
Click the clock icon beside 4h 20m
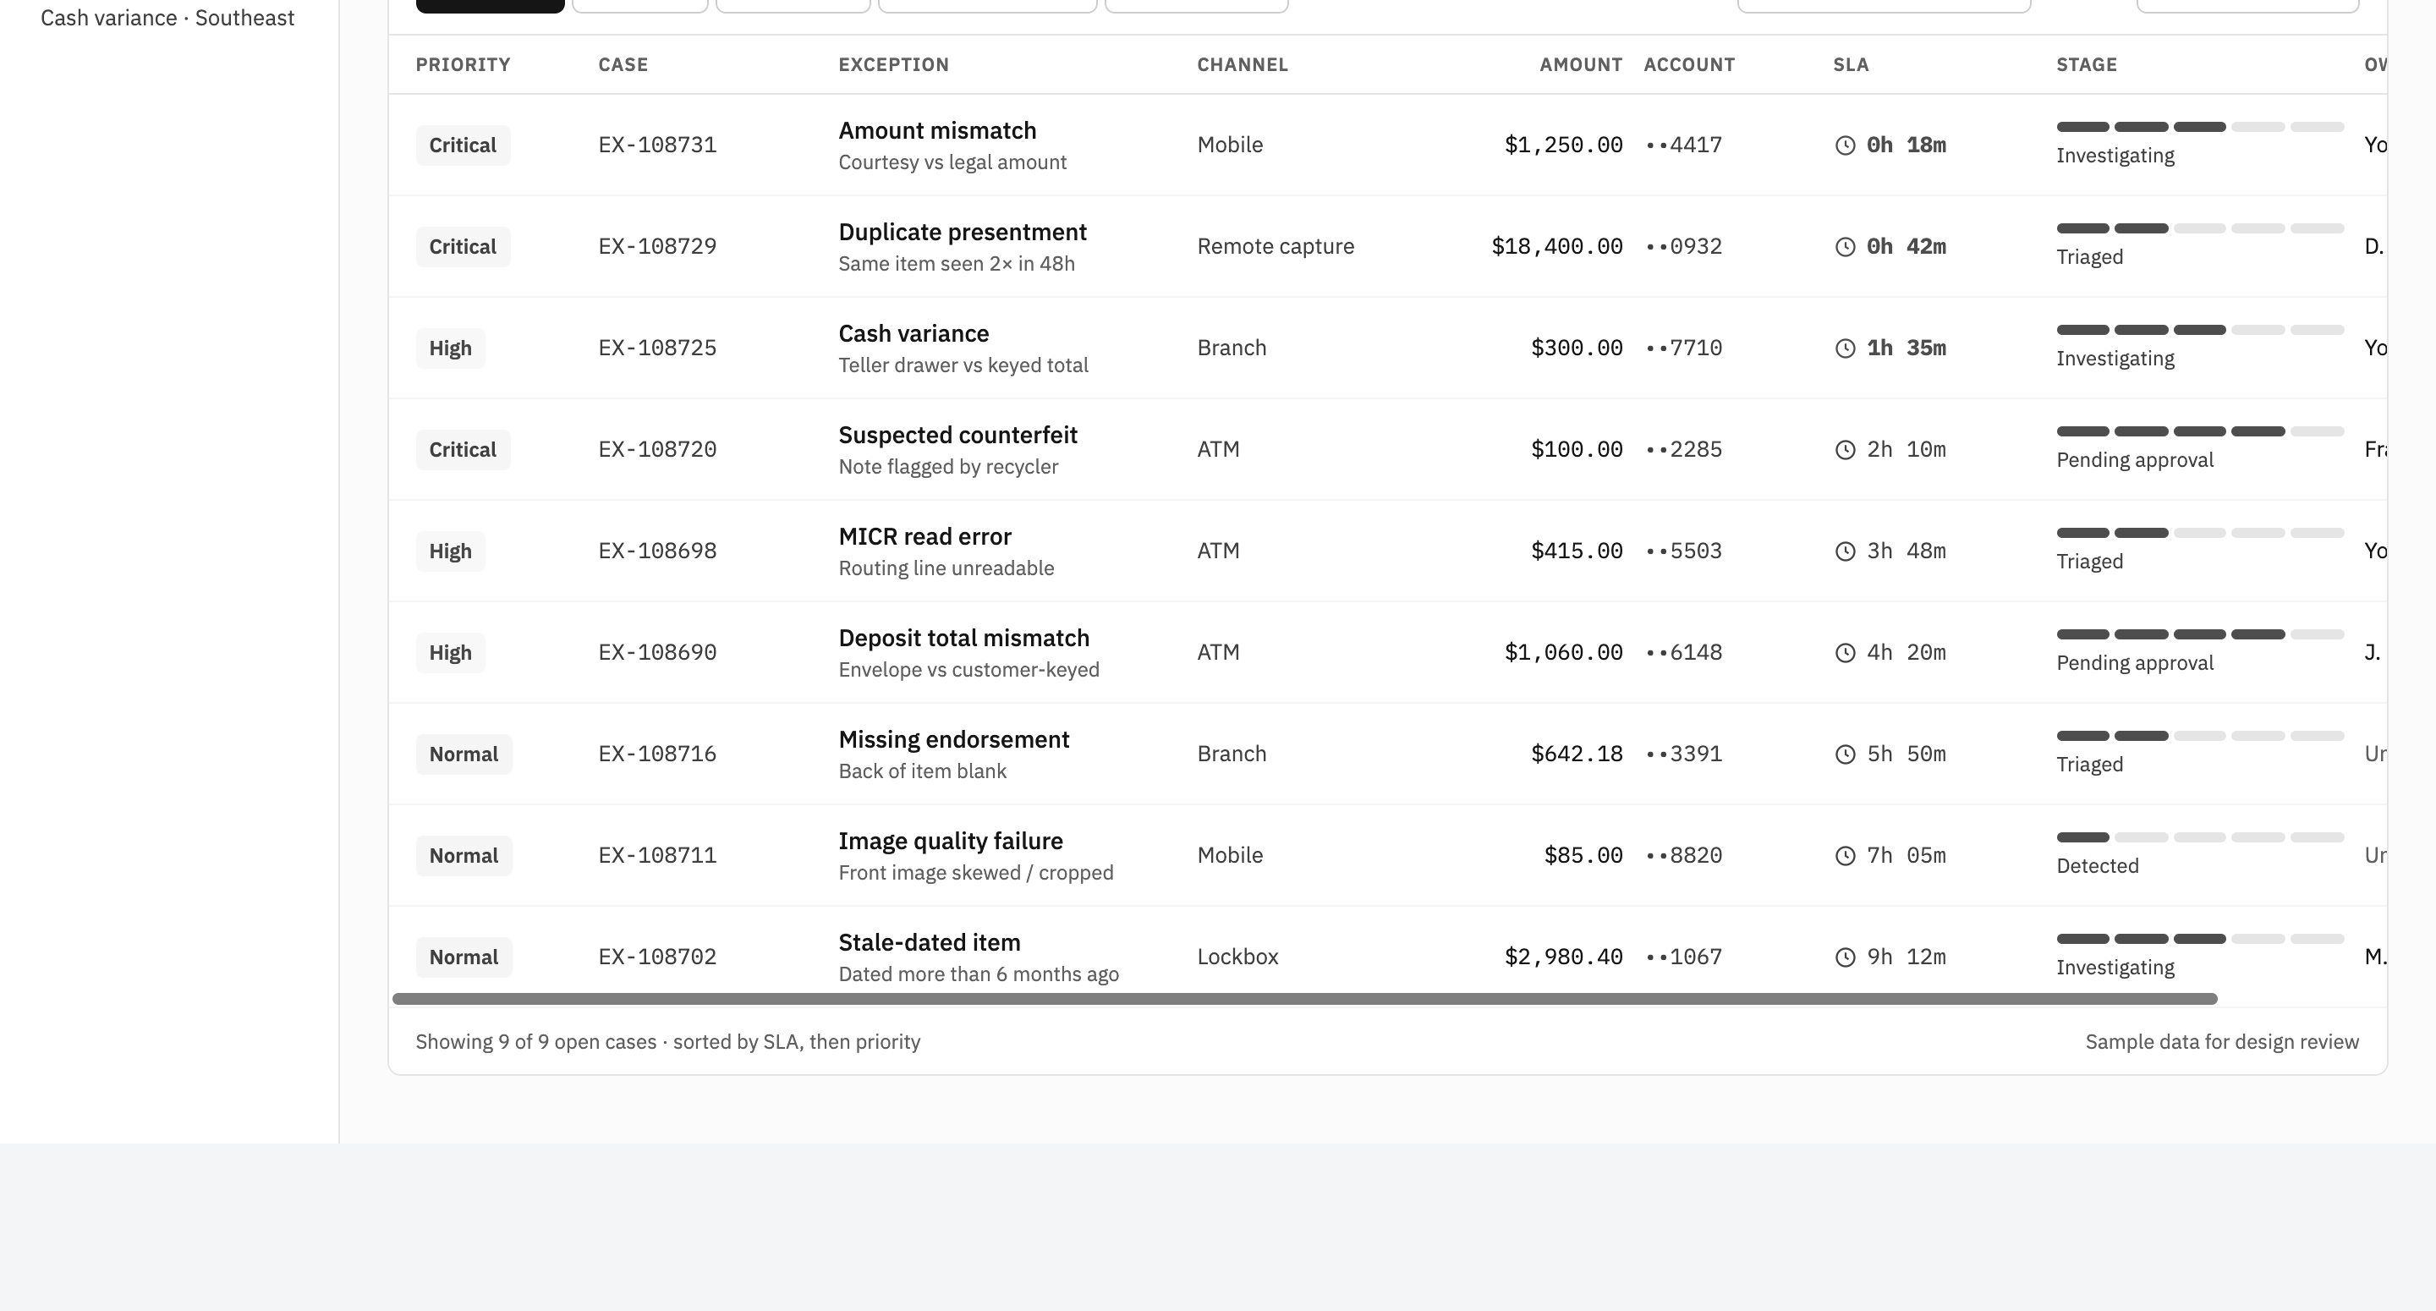tap(1845, 653)
